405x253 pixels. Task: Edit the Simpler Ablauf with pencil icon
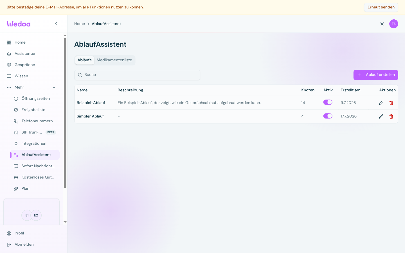(x=381, y=116)
